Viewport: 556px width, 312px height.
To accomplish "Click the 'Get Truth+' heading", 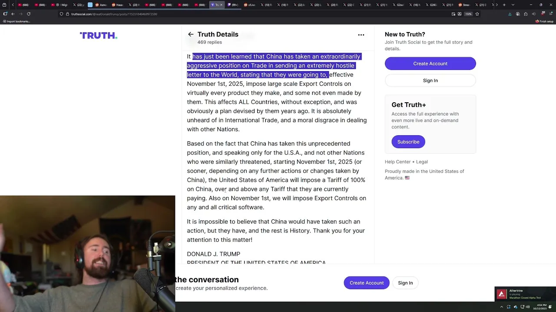I will point(409,105).
